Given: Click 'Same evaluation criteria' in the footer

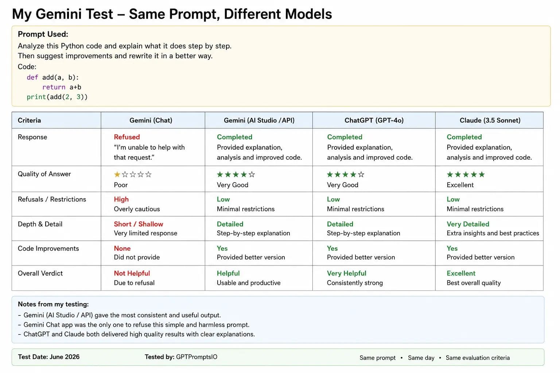Looking at the screenshot, I should point(478,358).
